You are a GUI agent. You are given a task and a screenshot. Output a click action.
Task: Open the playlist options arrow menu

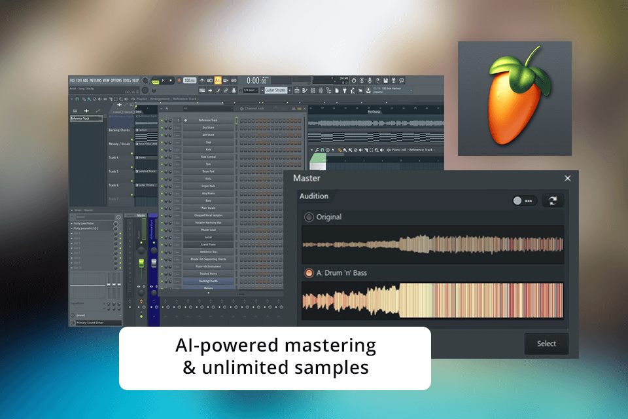pyautogui.click(x=72, y=99)
